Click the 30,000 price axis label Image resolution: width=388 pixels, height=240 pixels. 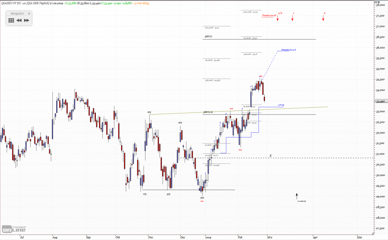click(x=381, y=175)
